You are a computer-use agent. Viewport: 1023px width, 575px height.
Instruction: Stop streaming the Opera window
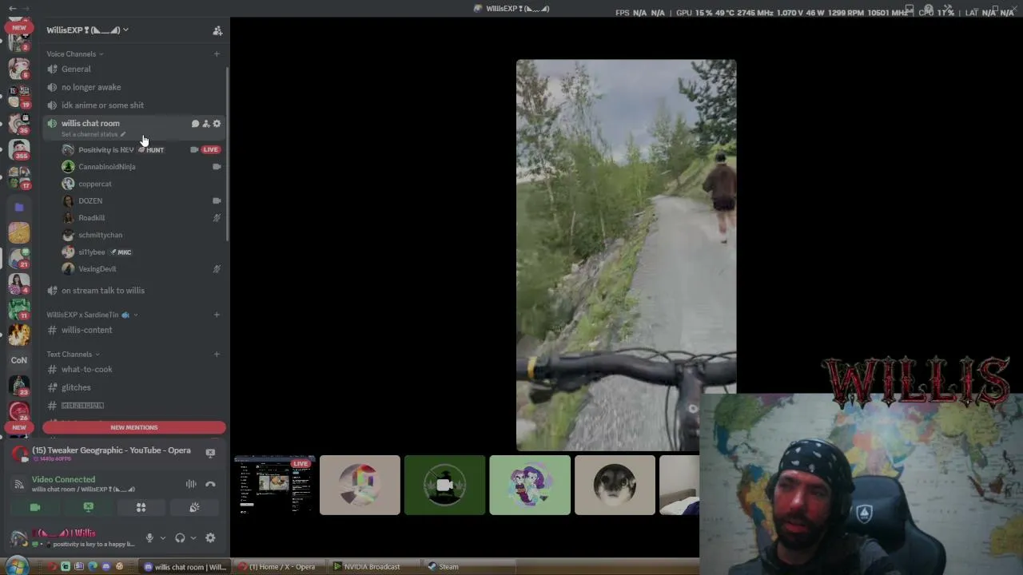pyautogui.click(x=210, y=453)
